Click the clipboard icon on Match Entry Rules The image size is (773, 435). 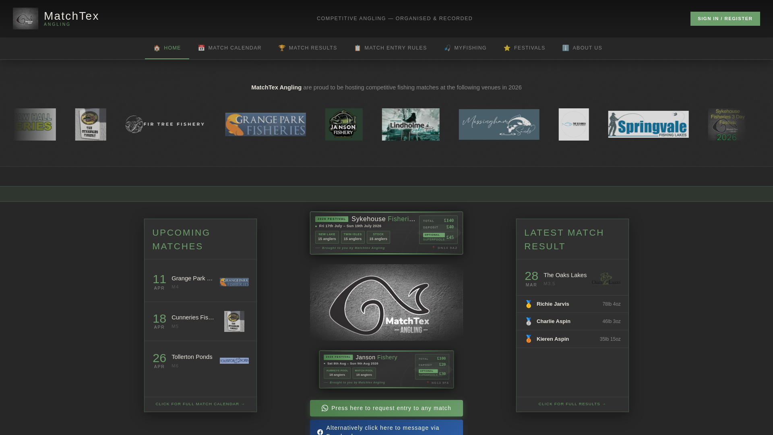[x=358, y=48]
